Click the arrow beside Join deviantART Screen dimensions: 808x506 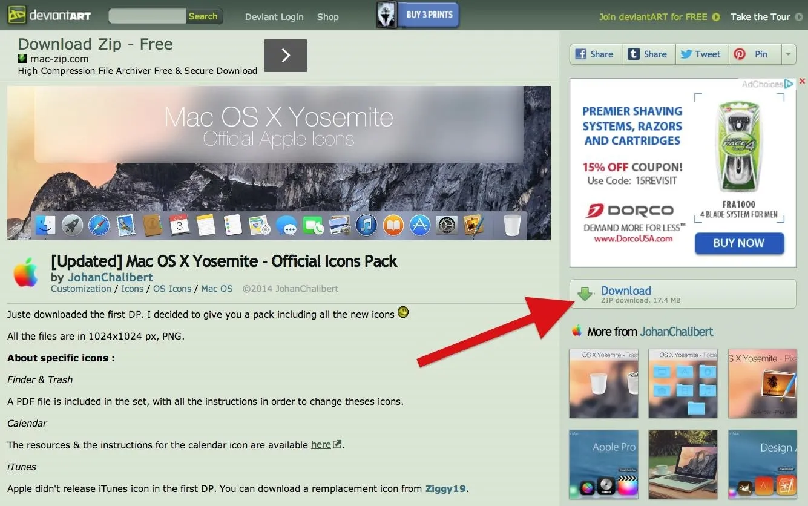click(716, 17)
